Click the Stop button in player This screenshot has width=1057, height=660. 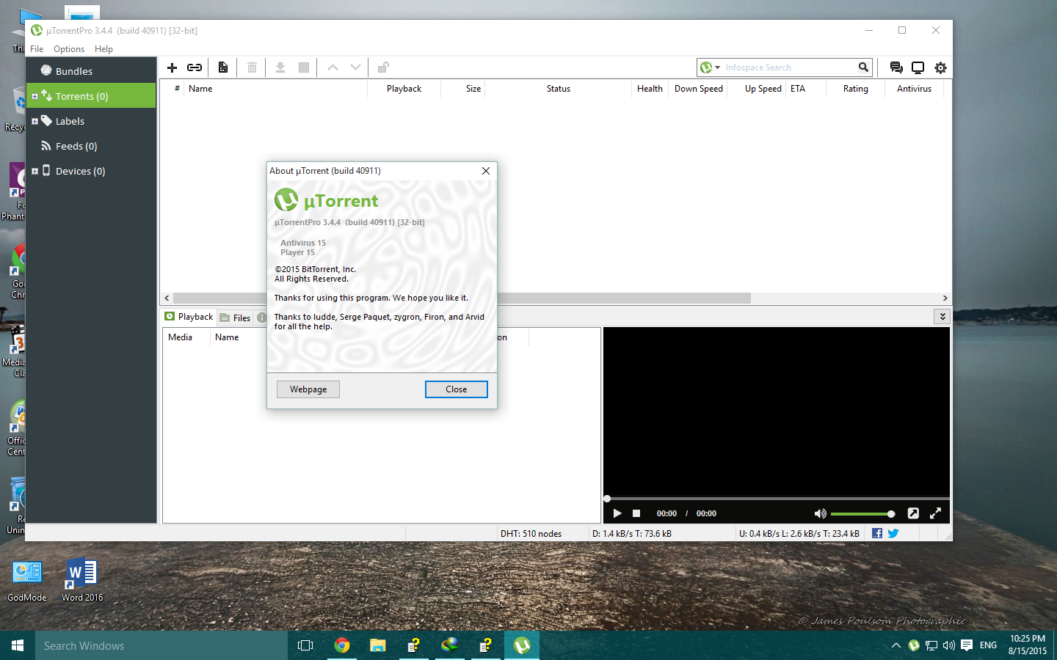click(636, 513)
